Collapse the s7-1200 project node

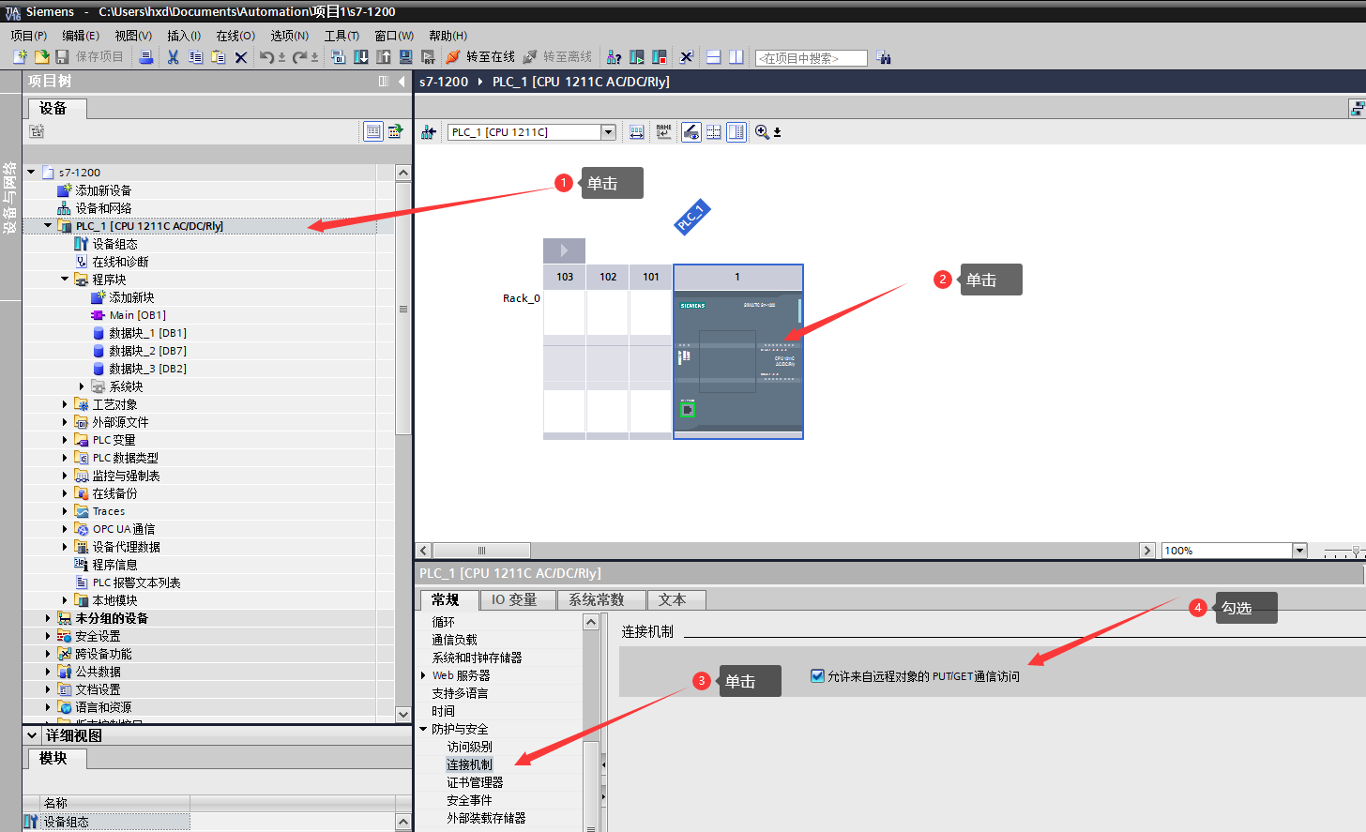pos(31,173)
